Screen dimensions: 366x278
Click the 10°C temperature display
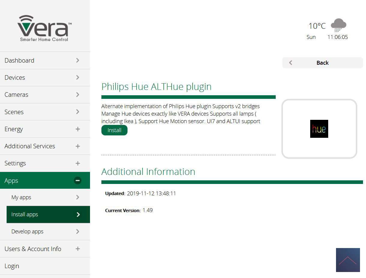317,26
